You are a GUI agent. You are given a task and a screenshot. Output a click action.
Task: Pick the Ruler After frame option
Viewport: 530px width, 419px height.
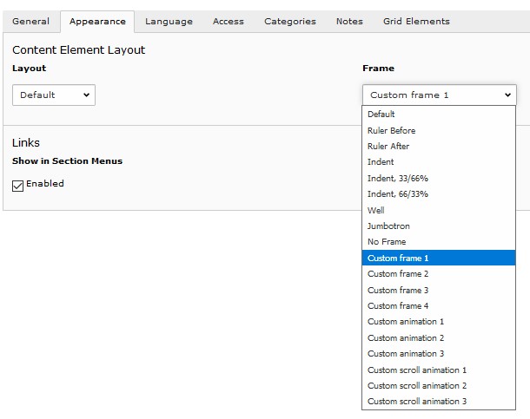click(388, 147)
